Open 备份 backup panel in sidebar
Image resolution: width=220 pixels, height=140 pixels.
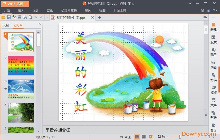[213, 127]
